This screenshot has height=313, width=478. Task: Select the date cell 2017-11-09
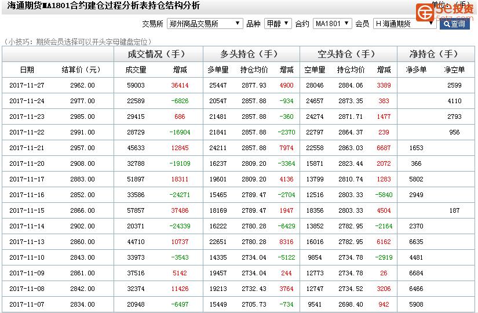[27, 274]
